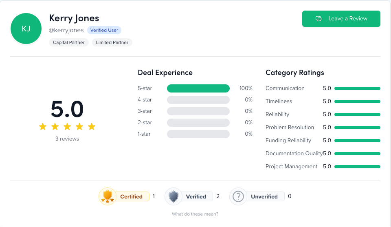Click the Verified shield icon
391x227 pixels.
coord(174,196)
